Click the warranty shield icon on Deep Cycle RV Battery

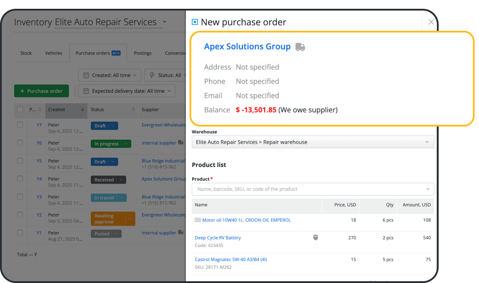coord(315,238)
